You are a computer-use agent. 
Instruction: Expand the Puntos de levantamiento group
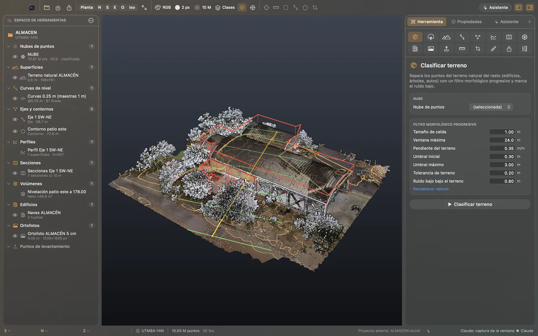(x=9, y=246)
